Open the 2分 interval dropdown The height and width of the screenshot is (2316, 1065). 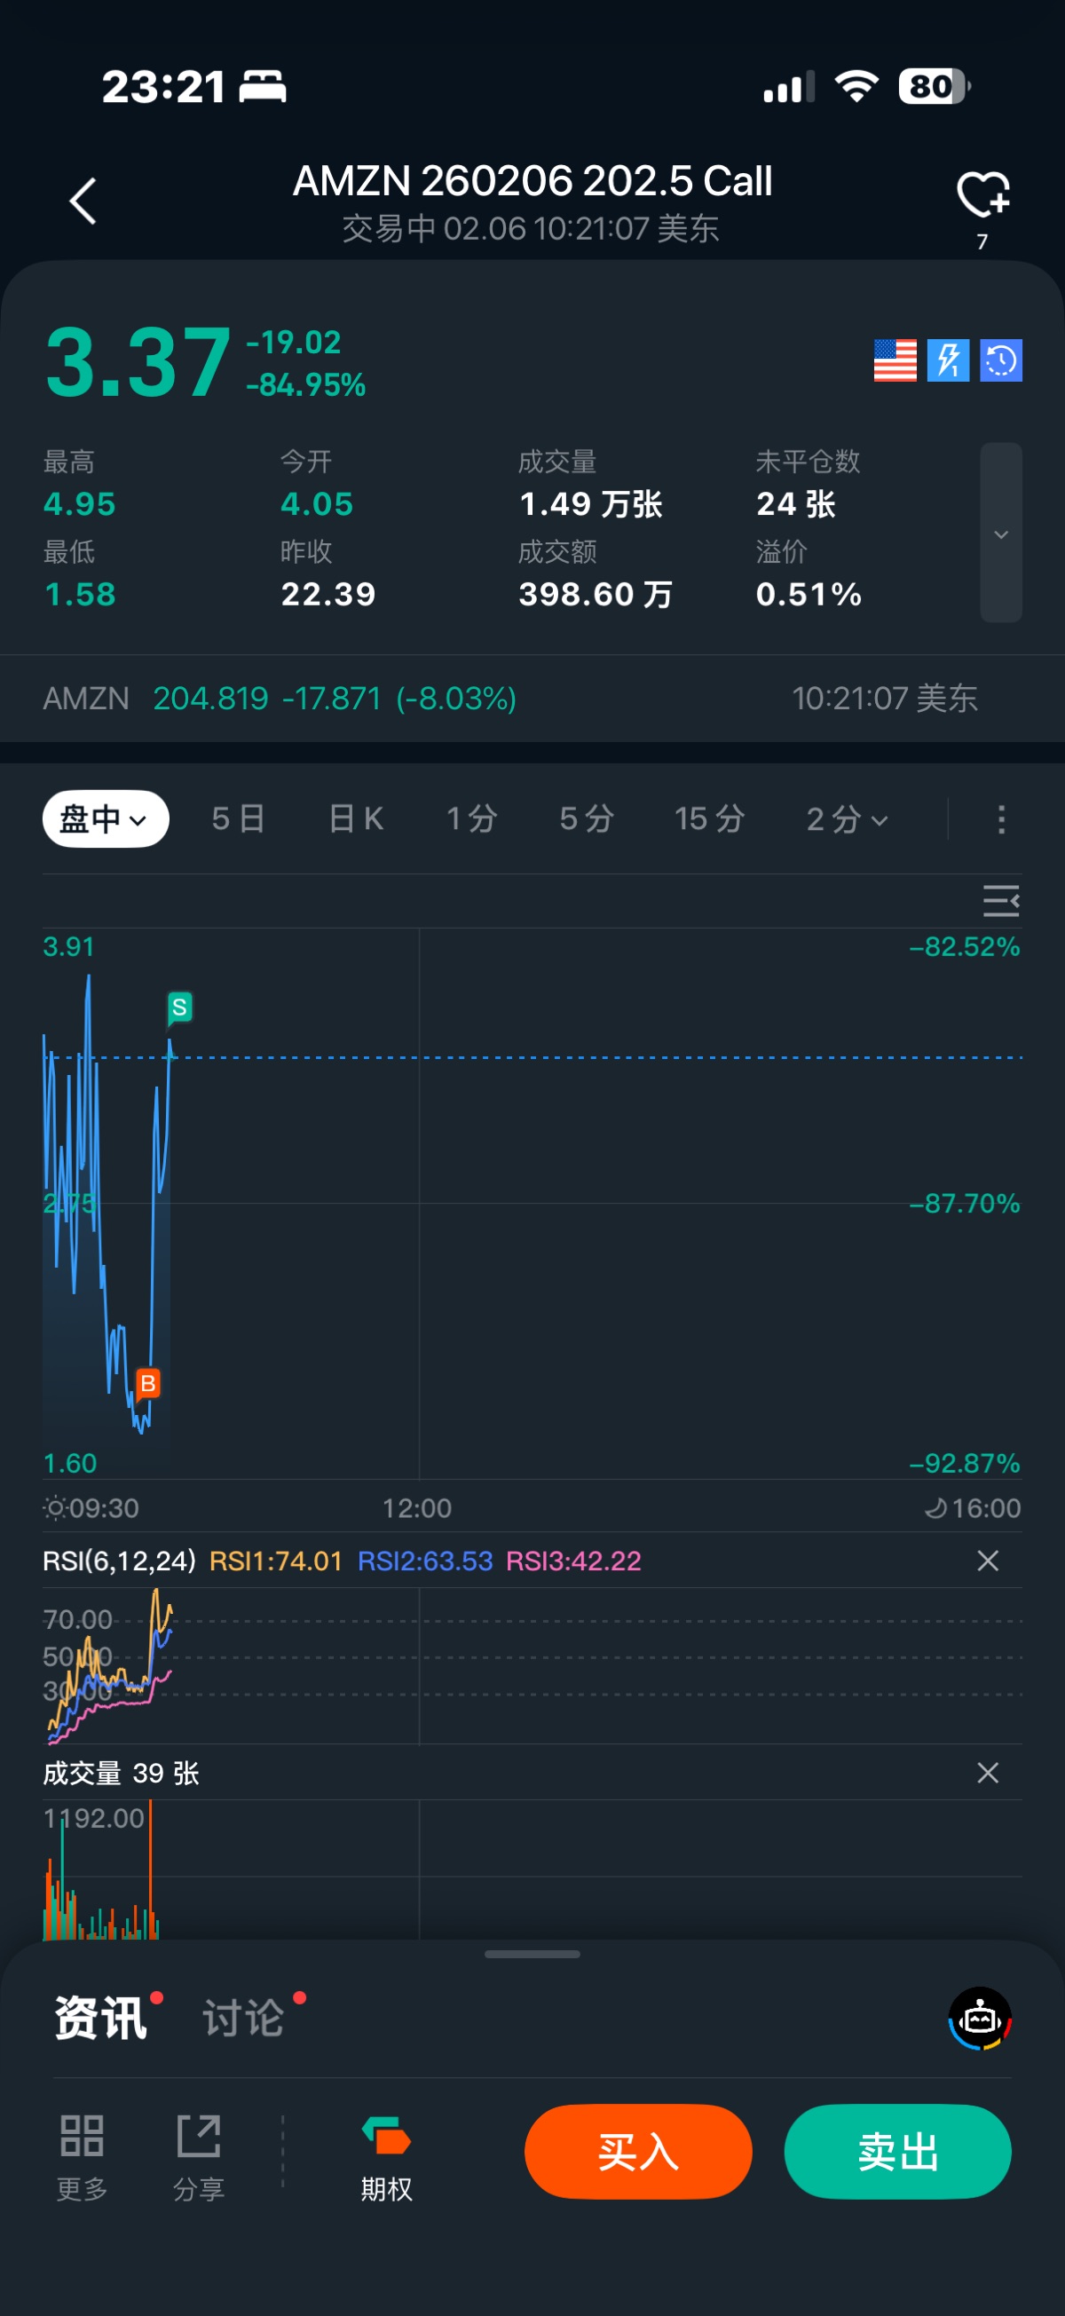click(847, 819)
